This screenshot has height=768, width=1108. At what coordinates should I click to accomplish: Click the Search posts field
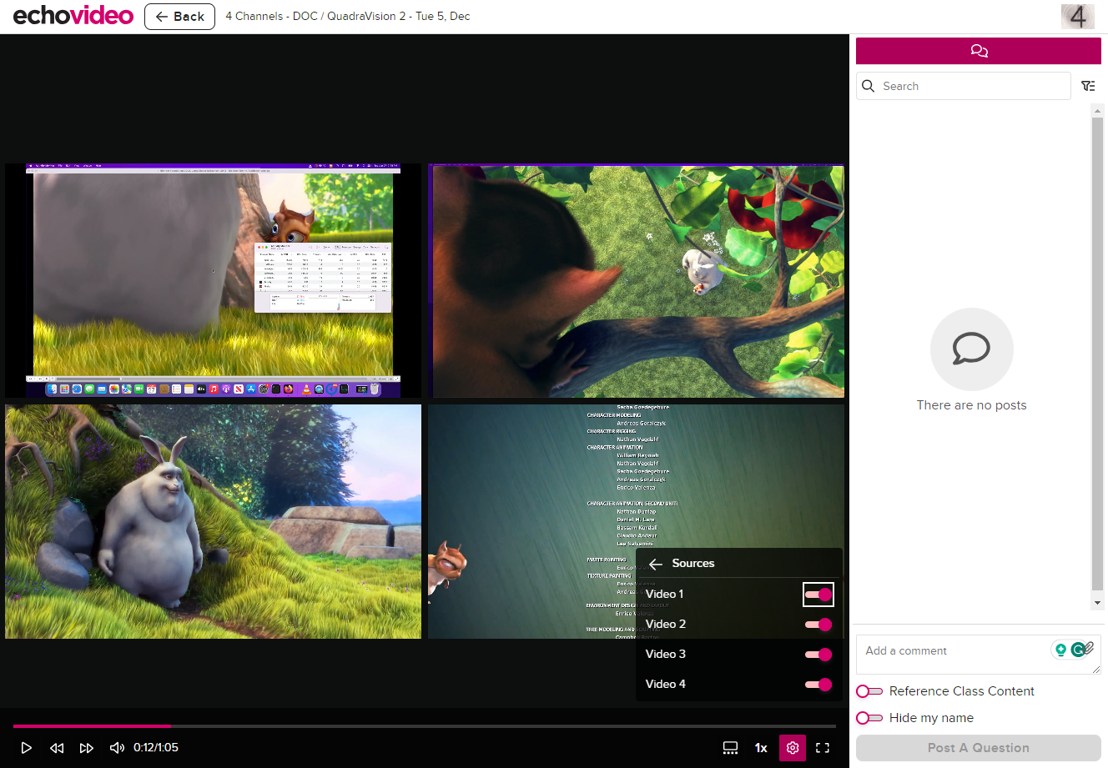tap(964, 86)
